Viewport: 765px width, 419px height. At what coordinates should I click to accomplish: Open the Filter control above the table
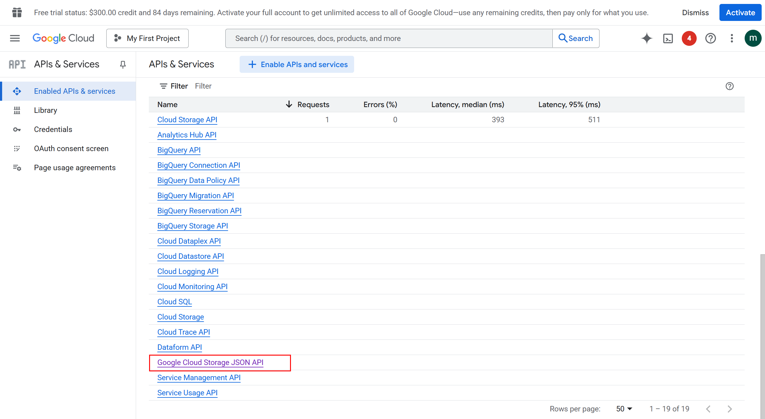[x=173, y=86]
